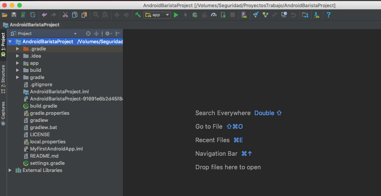Open the AVD Manager icon
Viewport: 381px width, 196px height.
click(x=244, y=15)
